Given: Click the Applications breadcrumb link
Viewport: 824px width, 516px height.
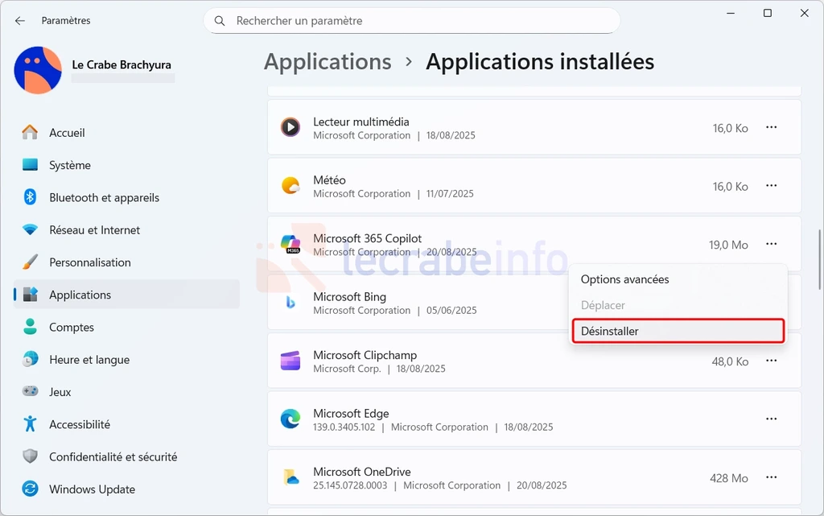Looking at the screenshot, I should (x=328, y=61).
